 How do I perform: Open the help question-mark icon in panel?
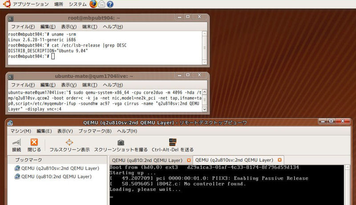(110, 4)
